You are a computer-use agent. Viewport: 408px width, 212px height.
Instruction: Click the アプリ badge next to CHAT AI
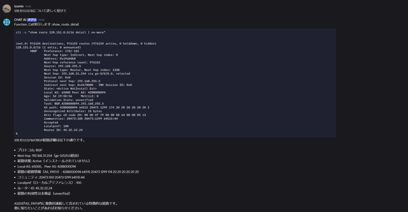click(x=32, y=20)
